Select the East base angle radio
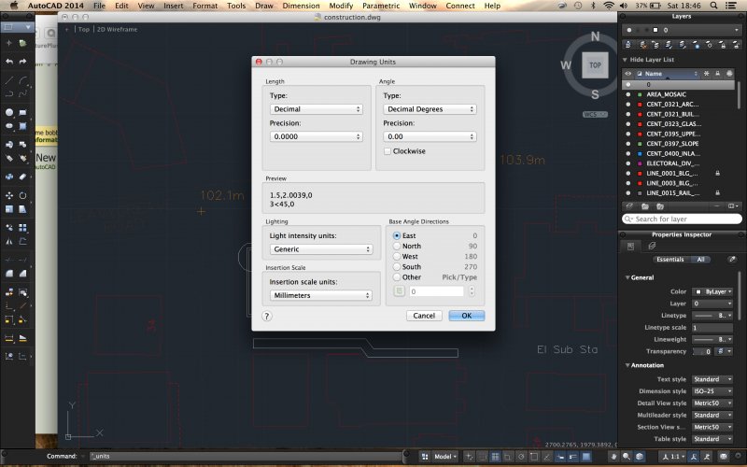747x467 pixels. [396, 236]
